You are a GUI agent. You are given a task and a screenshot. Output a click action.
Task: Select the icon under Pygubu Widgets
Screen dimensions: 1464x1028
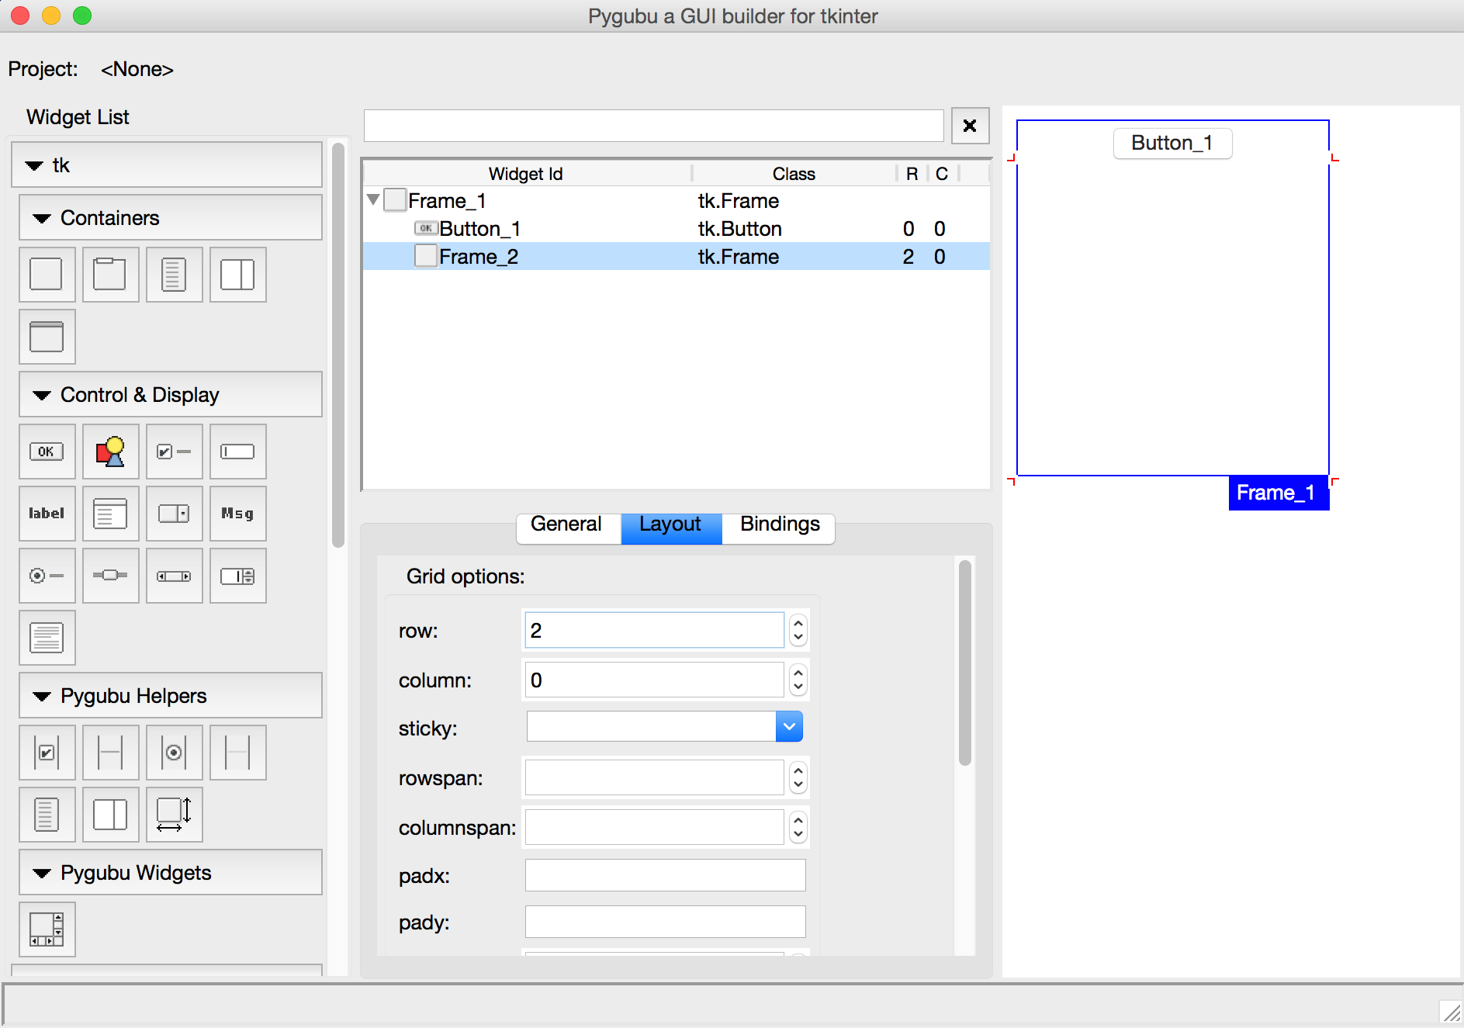tap(47, 929)
